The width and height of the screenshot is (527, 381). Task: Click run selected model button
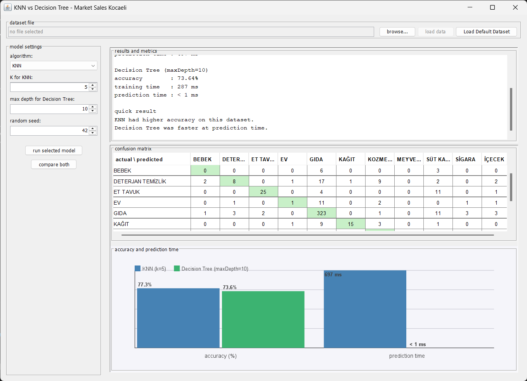click(54, 150)
